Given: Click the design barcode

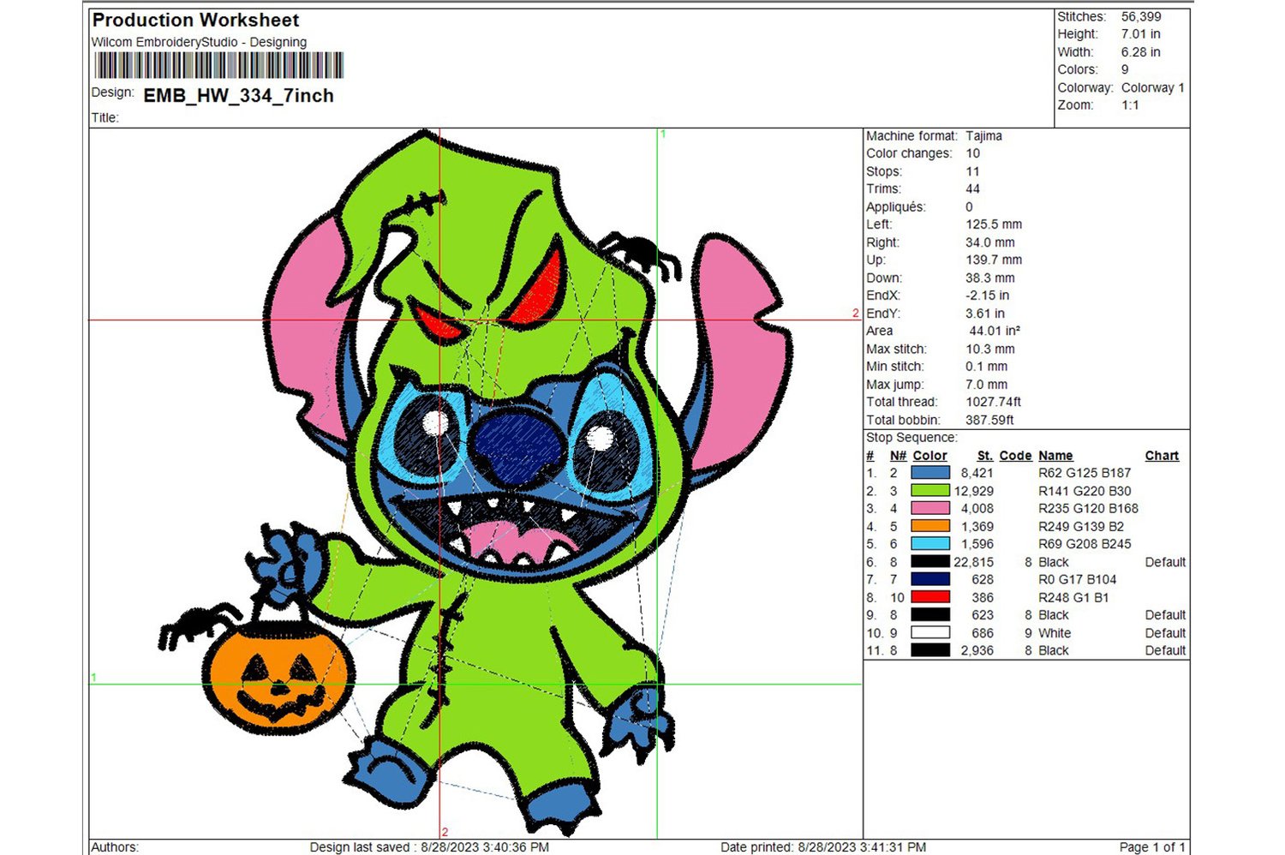Looking at the screenshot, I should (x=219, y=66).
